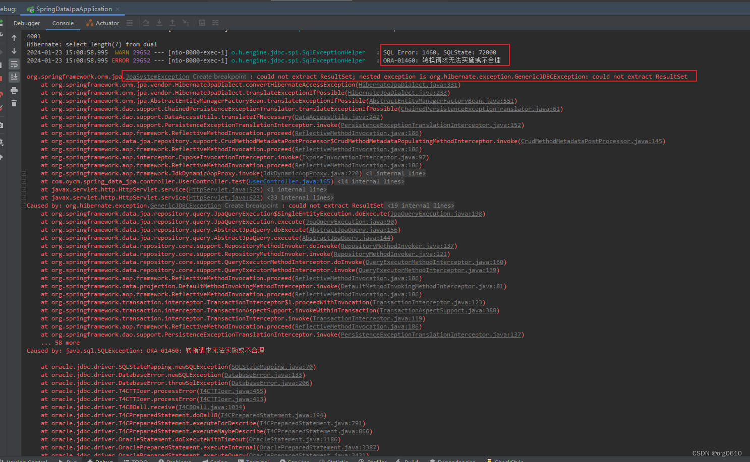Open PersistenceExceptionTranslationInterceptor.java:152 link
The height and width of the screenshot is (462, 750).
[x=431, y=125]
